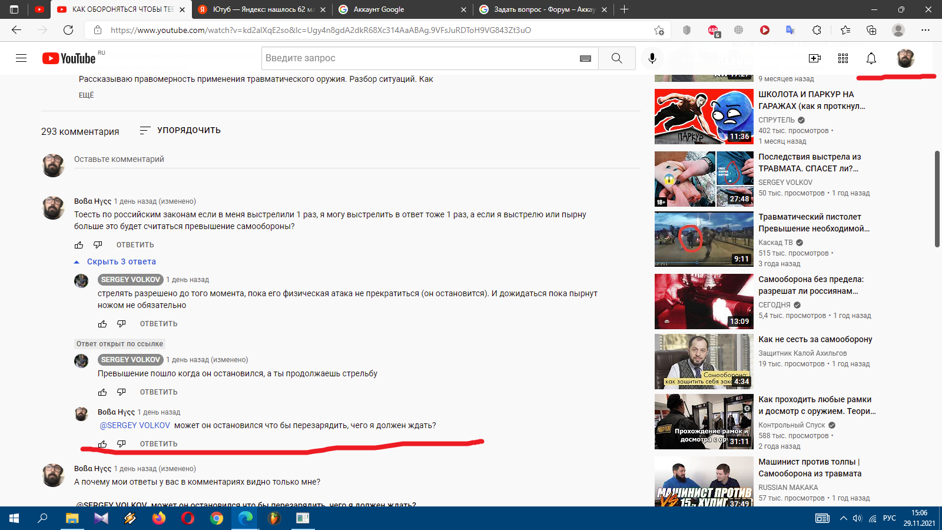This screenshot has width=942, height=530.
Task: Open the SERGEY VOLKOV channel badge in first reply
Action: [x=130, y=280]
